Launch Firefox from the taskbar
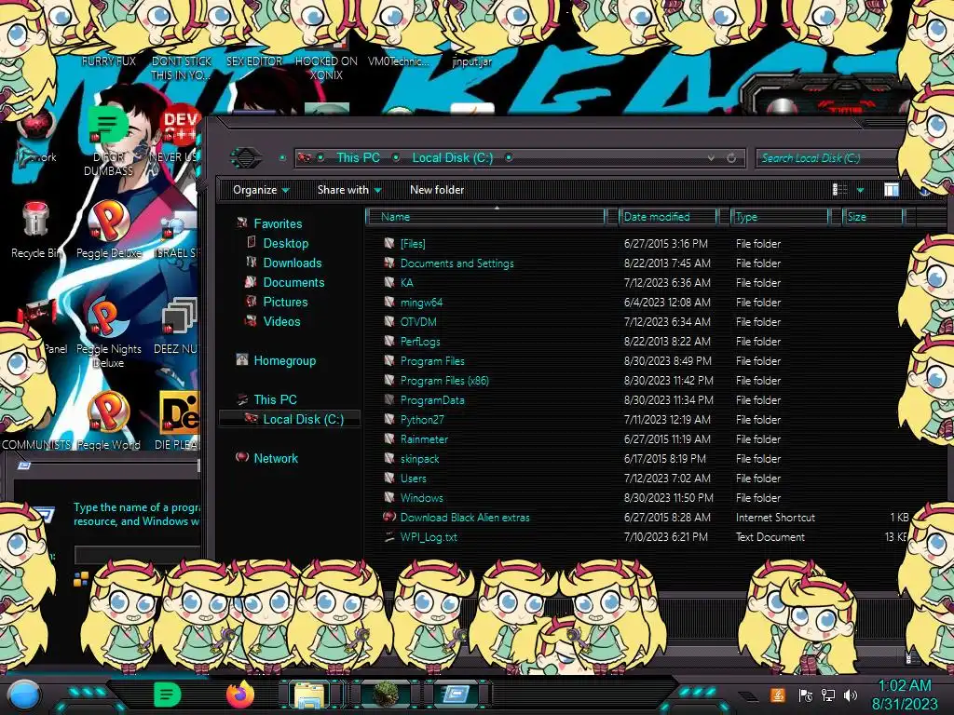This screenshot has width=954, height=715. 240,695
